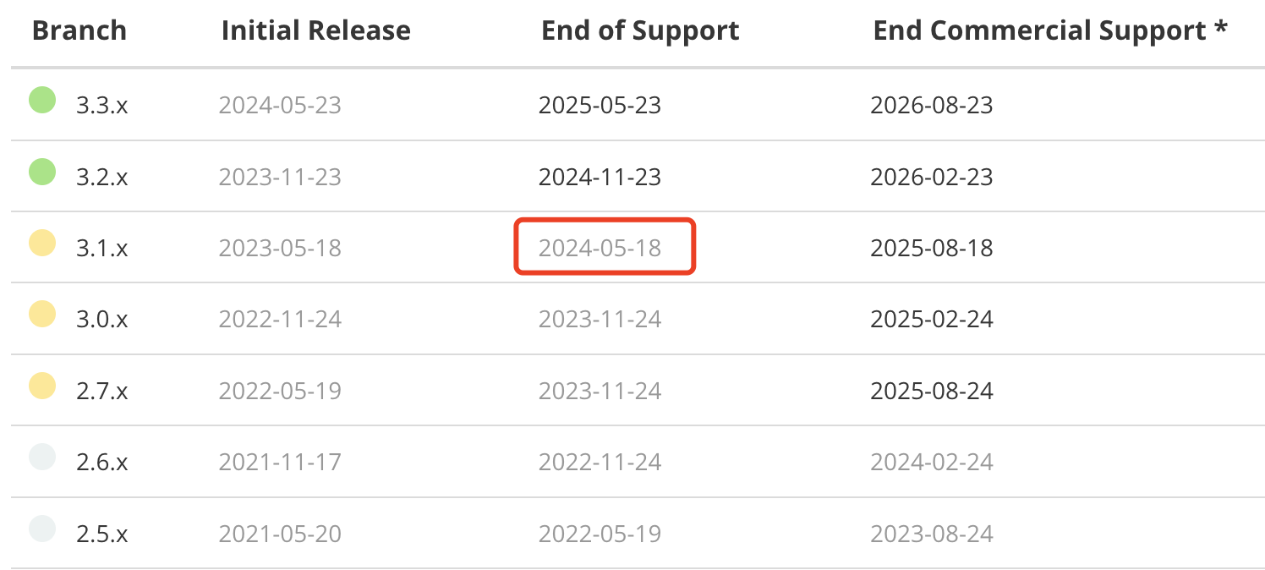Click the End Commercial Support column header

point(1050,31)
